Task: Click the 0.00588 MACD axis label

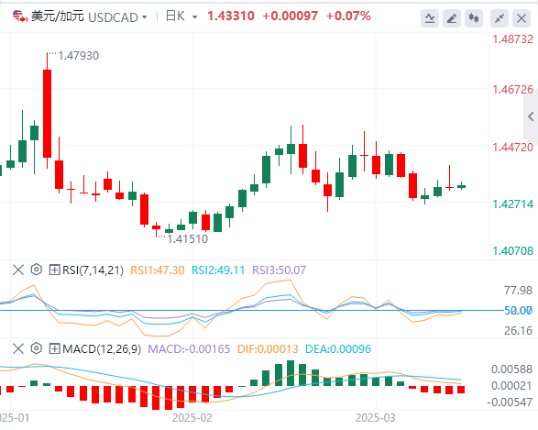Action: [511, 369]
